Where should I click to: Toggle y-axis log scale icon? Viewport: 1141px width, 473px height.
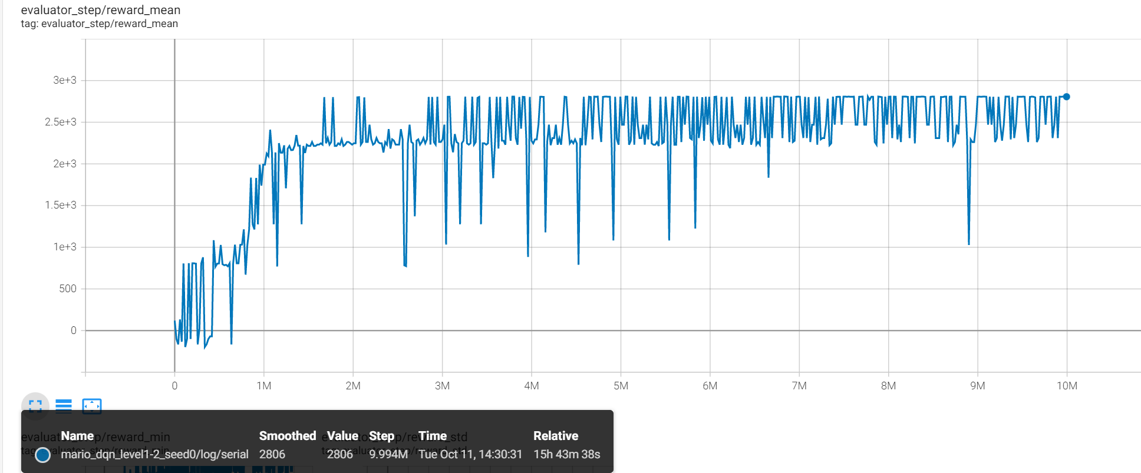coord(64,406)
